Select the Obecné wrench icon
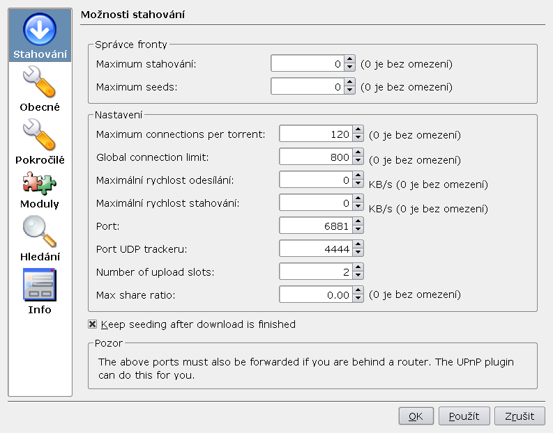Screen dimensions: 553x433 point(40,82)
